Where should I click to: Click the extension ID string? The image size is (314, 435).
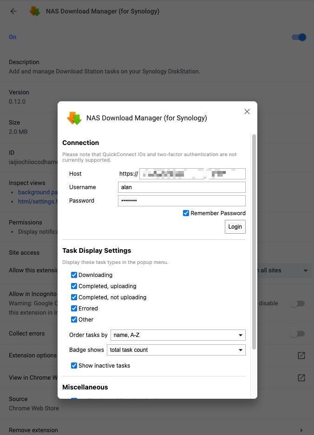[x=33, y=162]
